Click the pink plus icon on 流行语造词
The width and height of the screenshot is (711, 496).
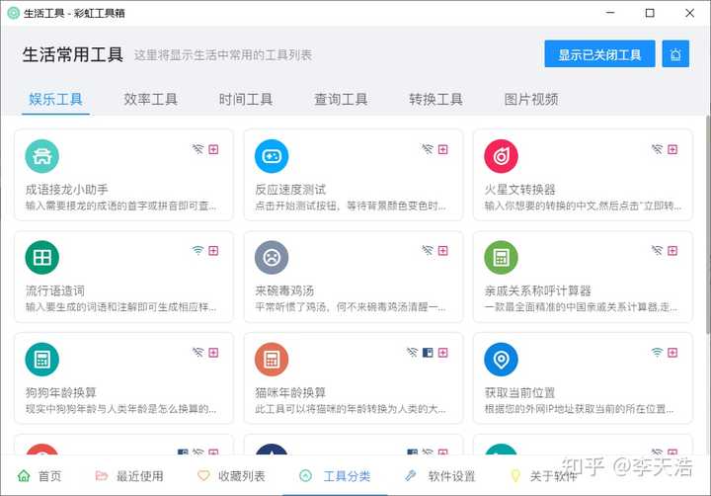pos(213,251)
